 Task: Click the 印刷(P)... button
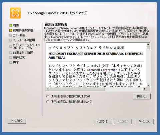(x=142, y=96)
